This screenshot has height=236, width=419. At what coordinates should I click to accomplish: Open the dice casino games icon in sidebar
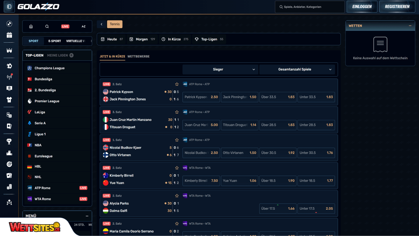[x=9, y=115]
